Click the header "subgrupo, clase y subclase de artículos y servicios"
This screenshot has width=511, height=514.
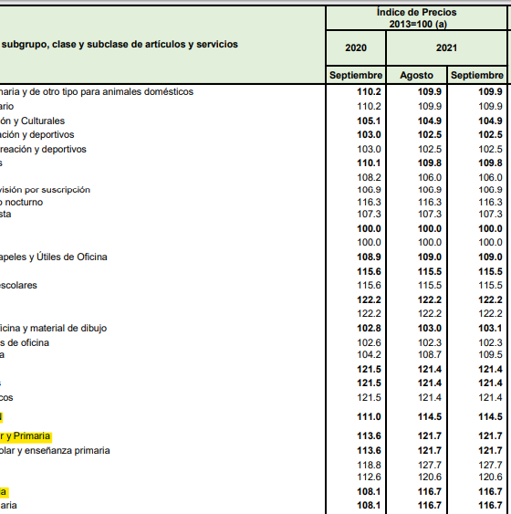[120, 44]
